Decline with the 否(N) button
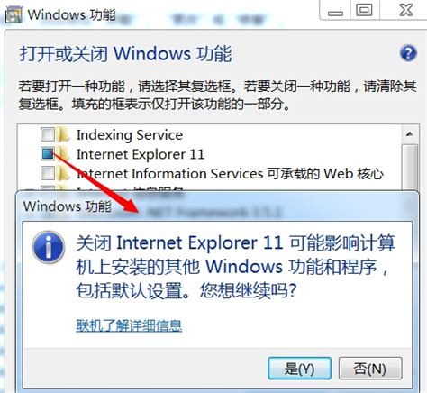 tap(370, 369)
